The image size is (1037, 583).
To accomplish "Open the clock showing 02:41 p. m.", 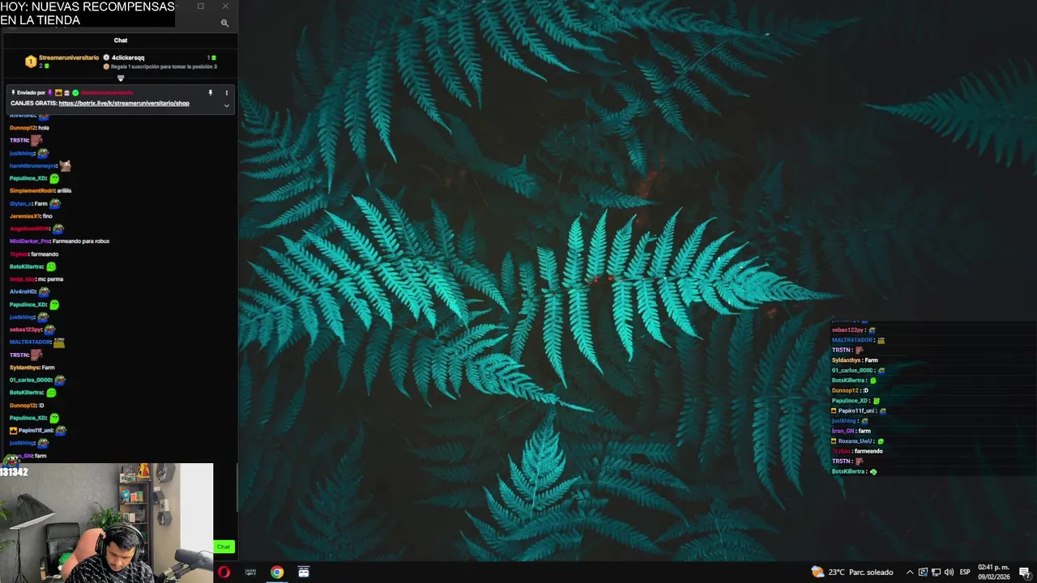I will coord(993,572).
